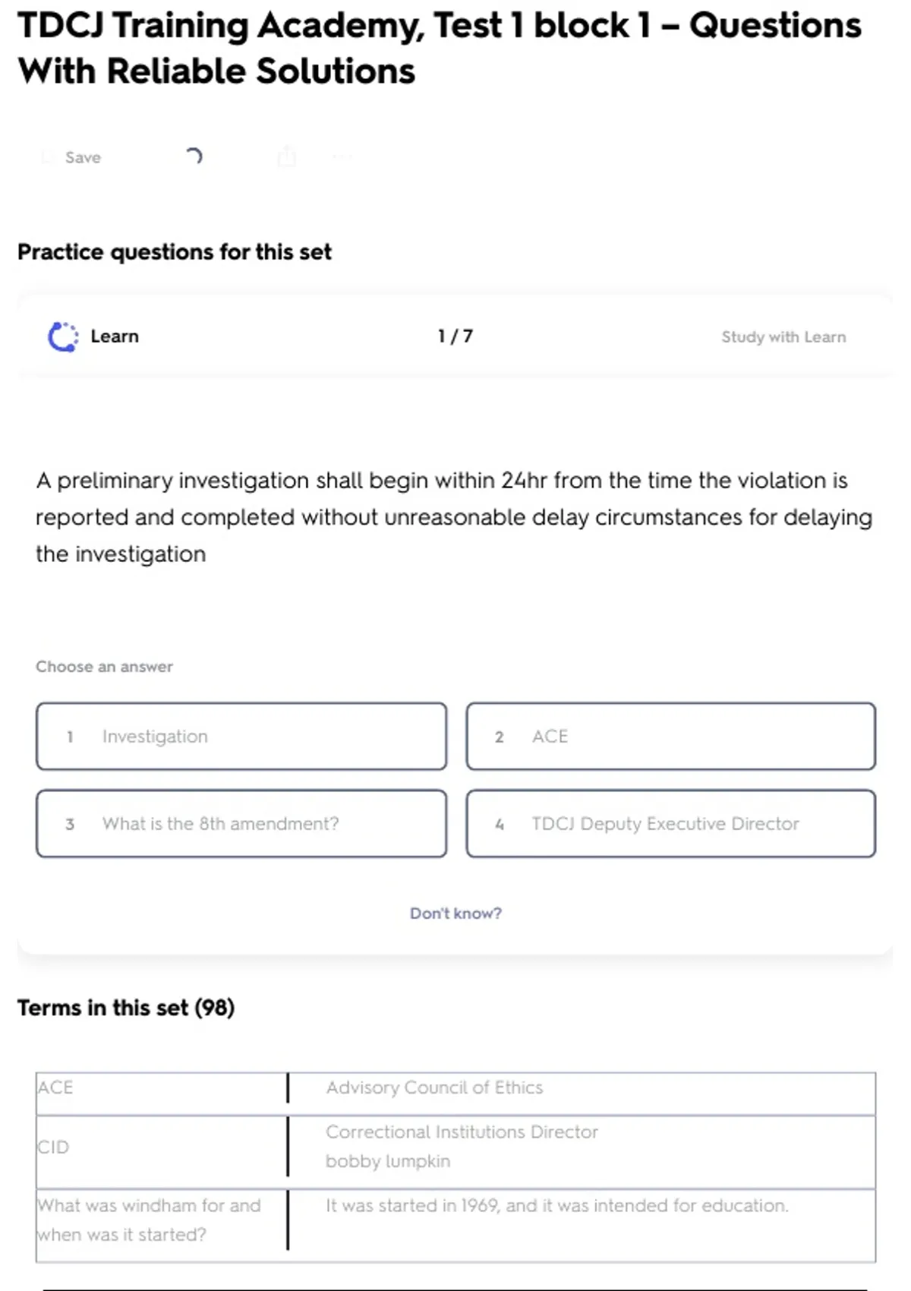Screen dimensions: 911x1291
Task: Click the Save bookmark icon
Action: (x=47, y=157)
